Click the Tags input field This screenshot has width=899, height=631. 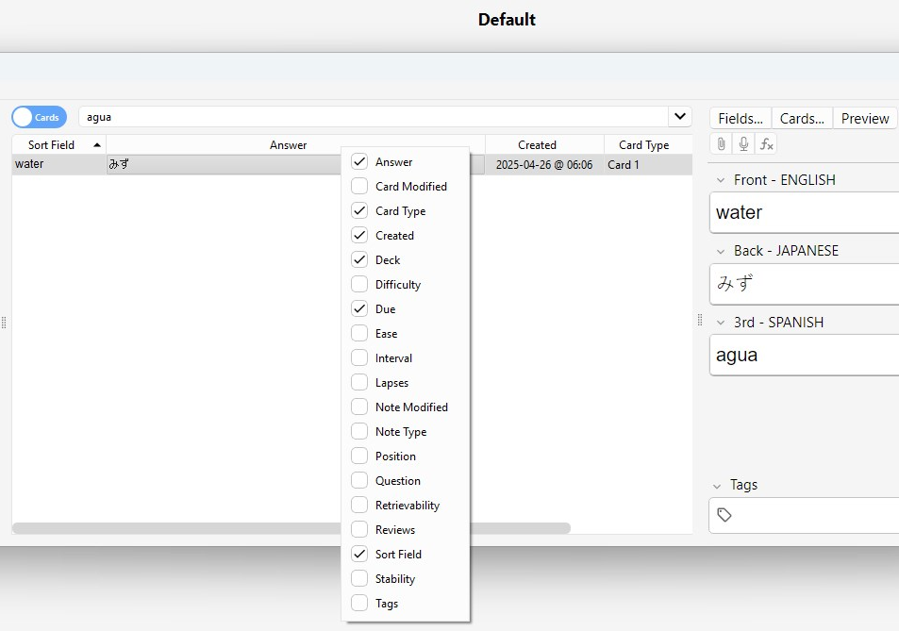805,515
